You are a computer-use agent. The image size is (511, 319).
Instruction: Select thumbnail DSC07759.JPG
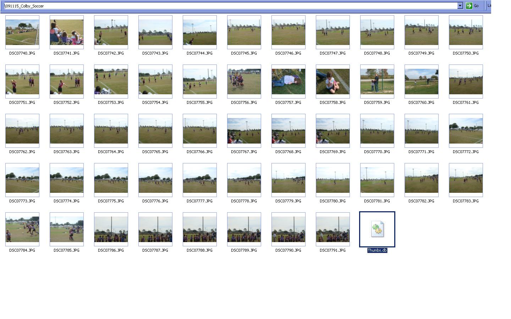tap(377, 82)
